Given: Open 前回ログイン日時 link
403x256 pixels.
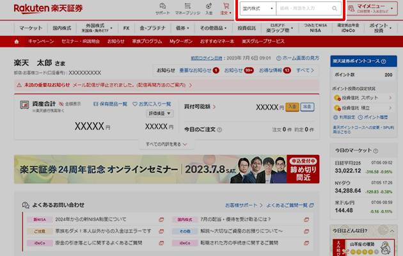Looking at the screenshot, I should tap(207, 58).
